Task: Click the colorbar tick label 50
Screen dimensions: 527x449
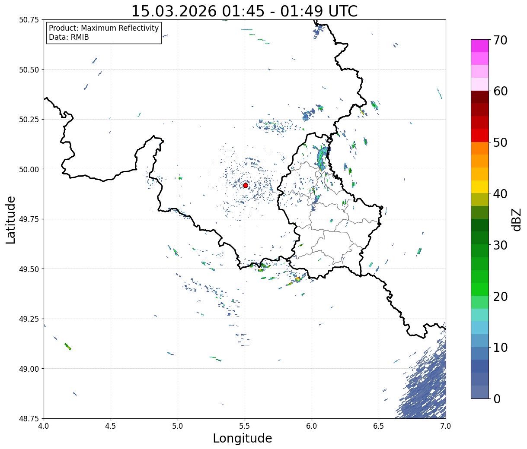Action: pos(500,142)
